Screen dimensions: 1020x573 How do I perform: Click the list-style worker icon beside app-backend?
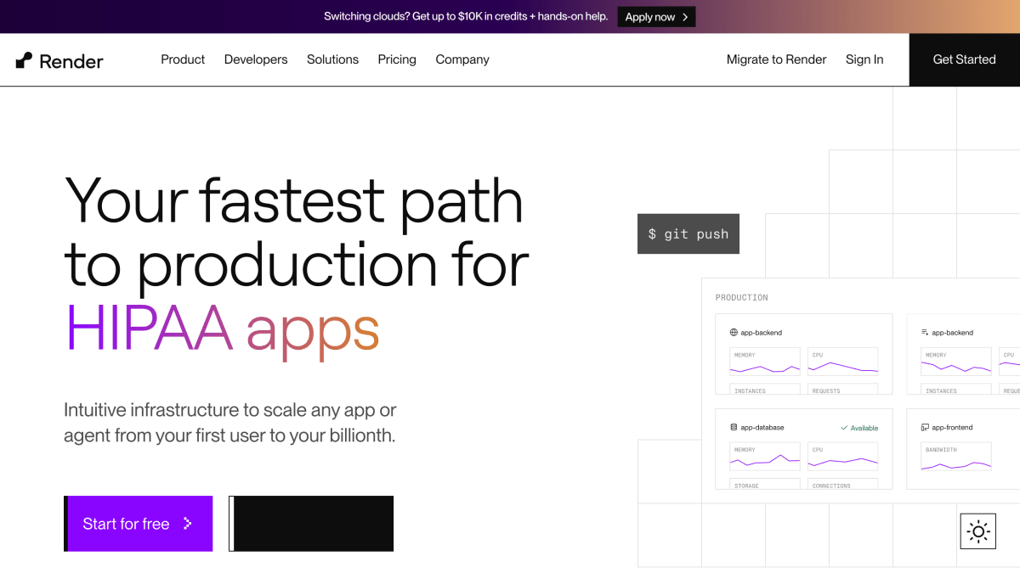click(925, 333)
